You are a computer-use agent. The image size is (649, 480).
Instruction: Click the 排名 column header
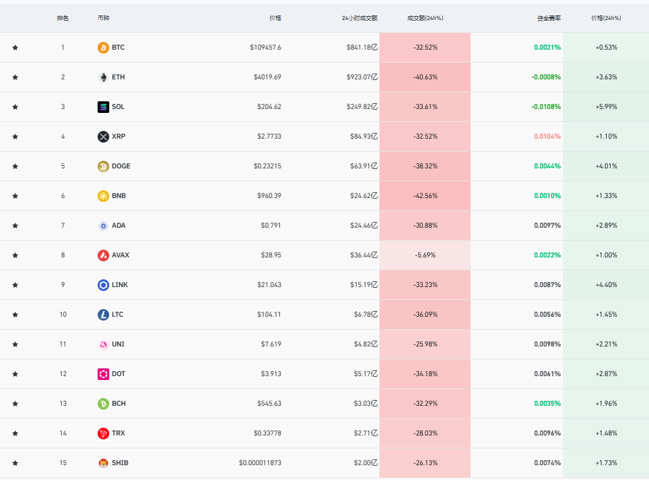tap(63, 18)
